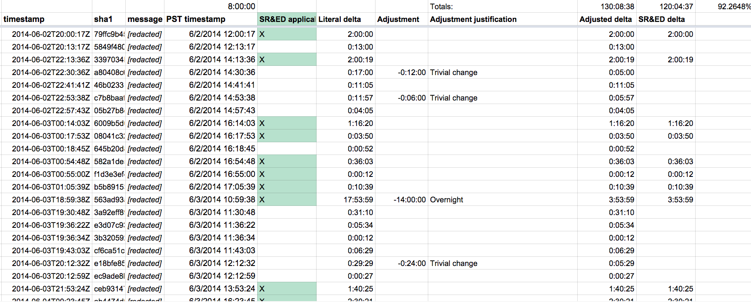Select the 'Totals:' label cell
This screenshot has width=751, height=302.
pos(503,7)
